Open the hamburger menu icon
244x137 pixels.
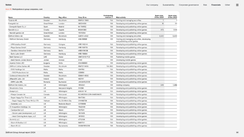237,5
